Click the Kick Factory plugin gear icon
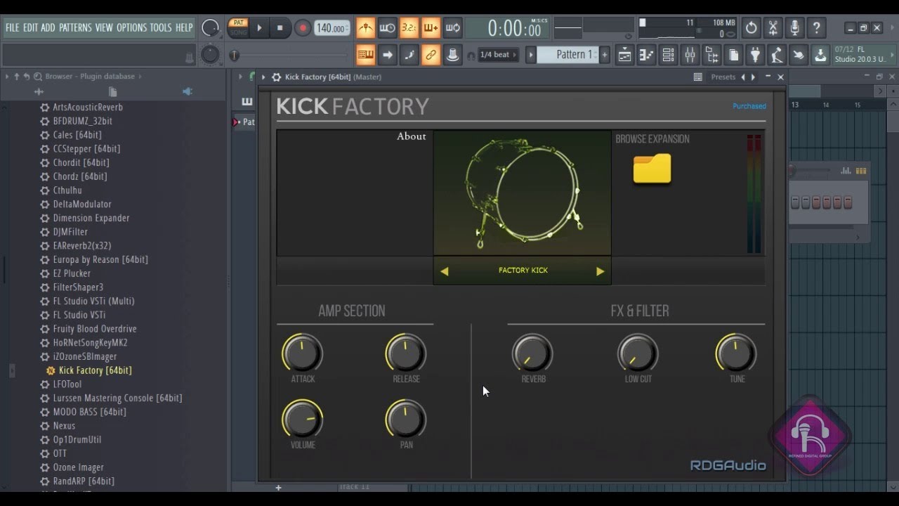899x506 pixels. coord(277,77)
